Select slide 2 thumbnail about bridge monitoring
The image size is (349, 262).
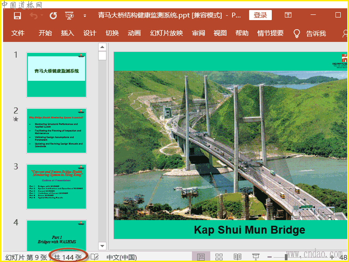pyautogui.click(x=57, y=131)
